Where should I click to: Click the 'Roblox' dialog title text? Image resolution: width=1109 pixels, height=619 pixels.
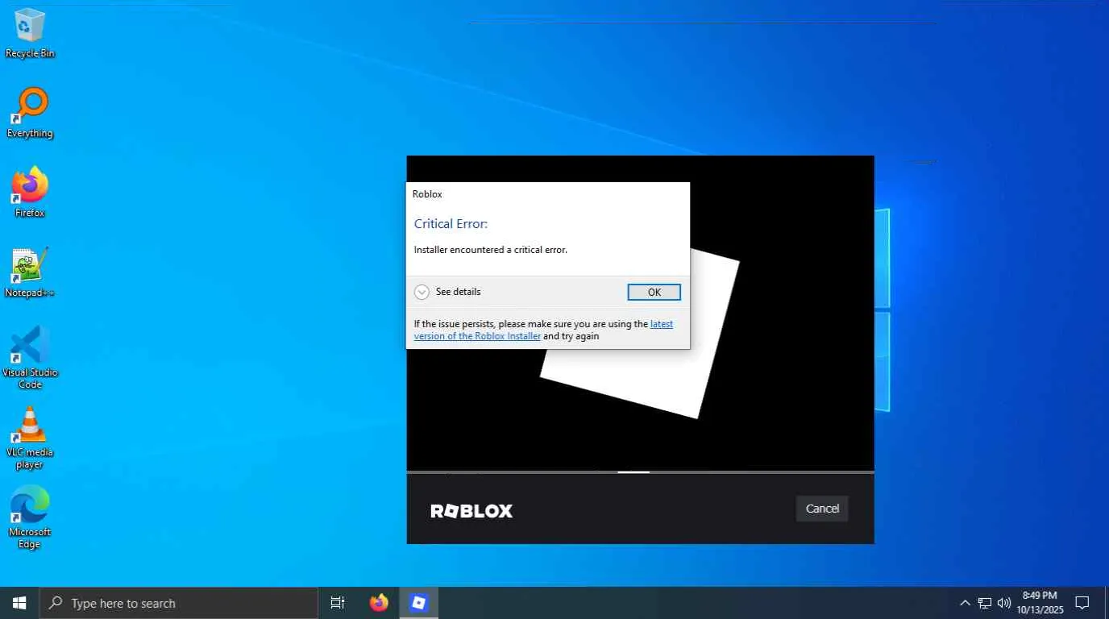(427, 193)
